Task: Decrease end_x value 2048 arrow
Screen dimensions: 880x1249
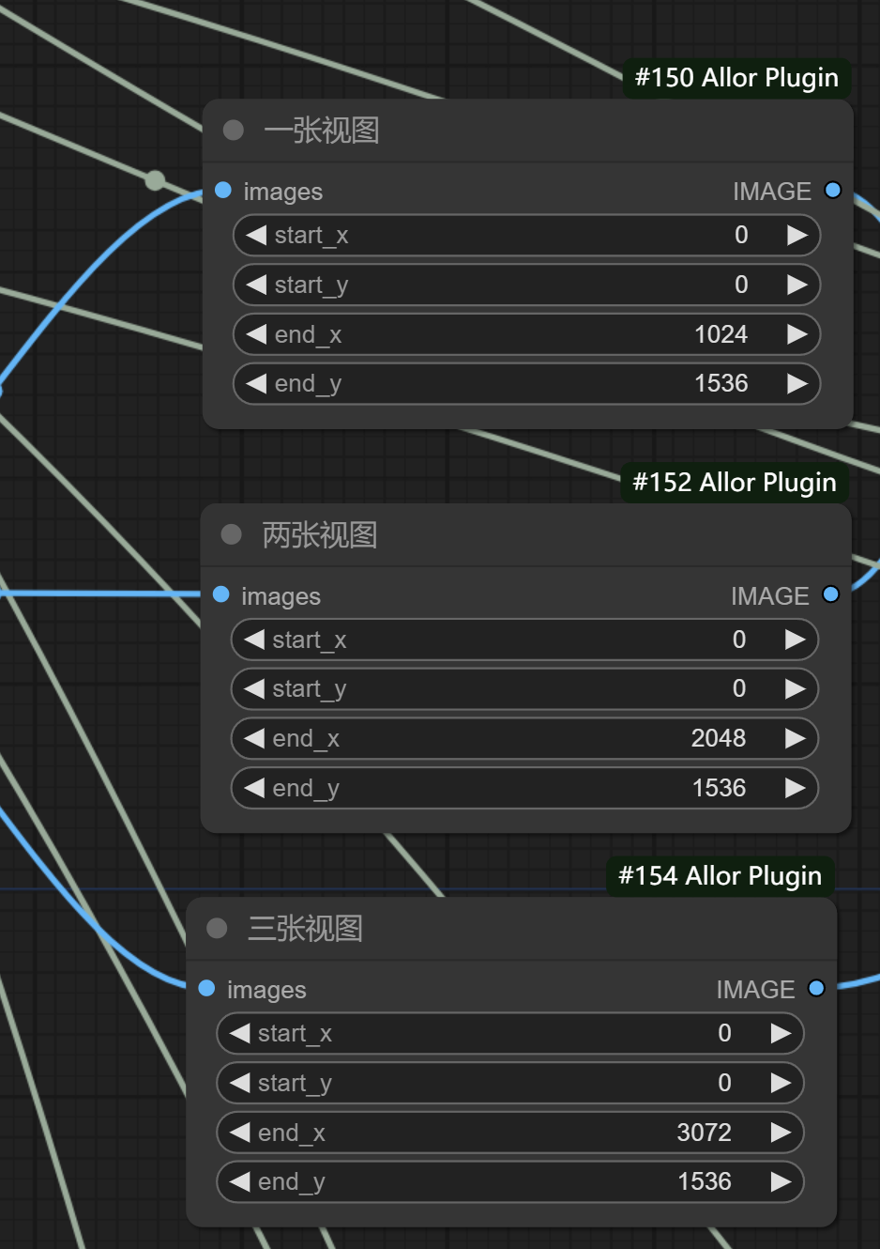Action: [x=254, y=738]
